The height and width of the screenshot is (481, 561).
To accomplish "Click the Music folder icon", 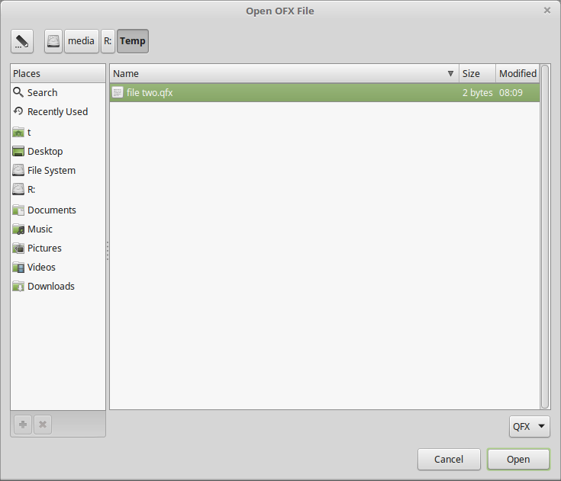I will coord(18,229).
